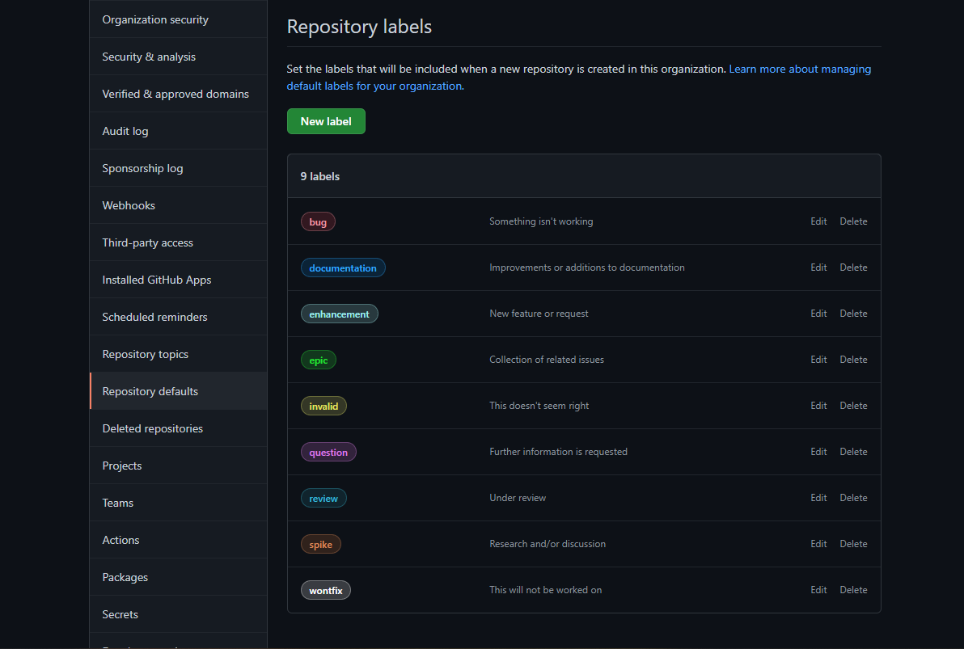Click the orange spike label tag
The image size is (964, 649).
pyautogui.click(x=320, y=545)
